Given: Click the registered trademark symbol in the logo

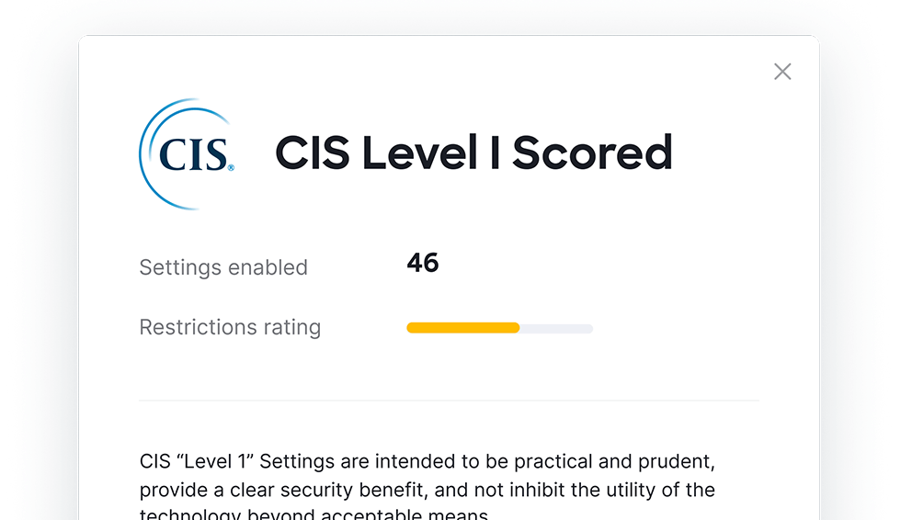Looking at the screenshot, I should coord(231,168).
